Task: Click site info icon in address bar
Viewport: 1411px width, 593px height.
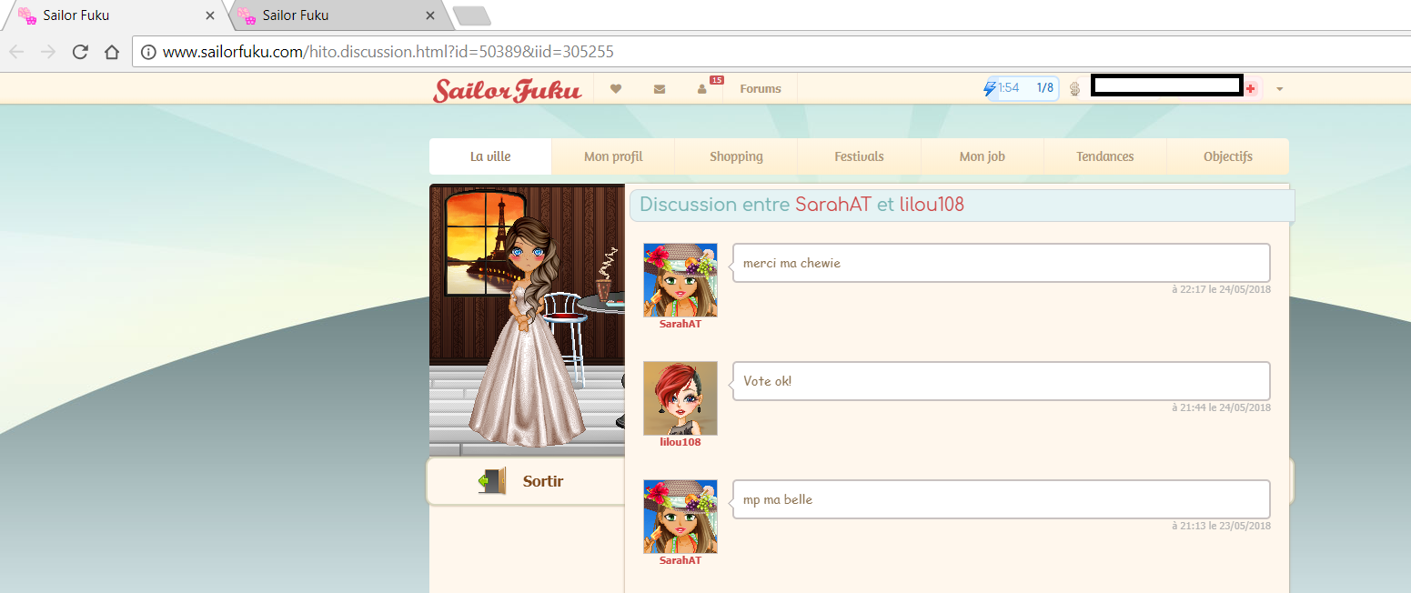Action: tap(148, 52)
